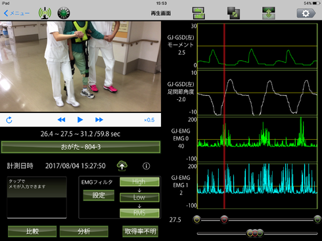Fast forward the video playback
Viewport: 322px width, 241px height.
pyautogui.click(x=99, y=120)
